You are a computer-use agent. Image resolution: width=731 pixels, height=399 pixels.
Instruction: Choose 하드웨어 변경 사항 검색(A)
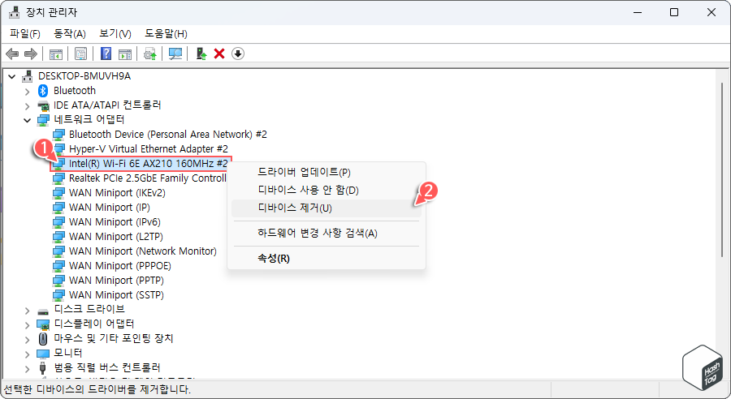[327, 234]
